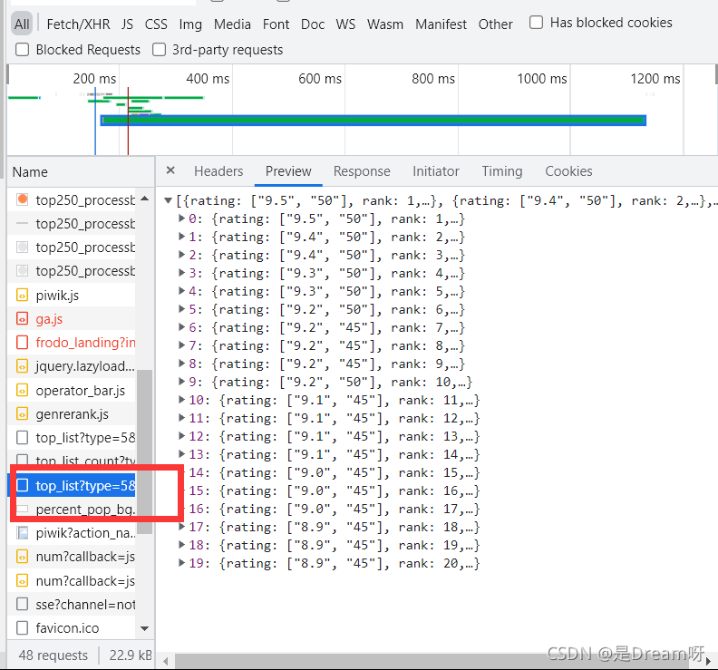Screen dimensions: 718x670
Task: Click the genrerank.js script icon
Action: point(22,414)
